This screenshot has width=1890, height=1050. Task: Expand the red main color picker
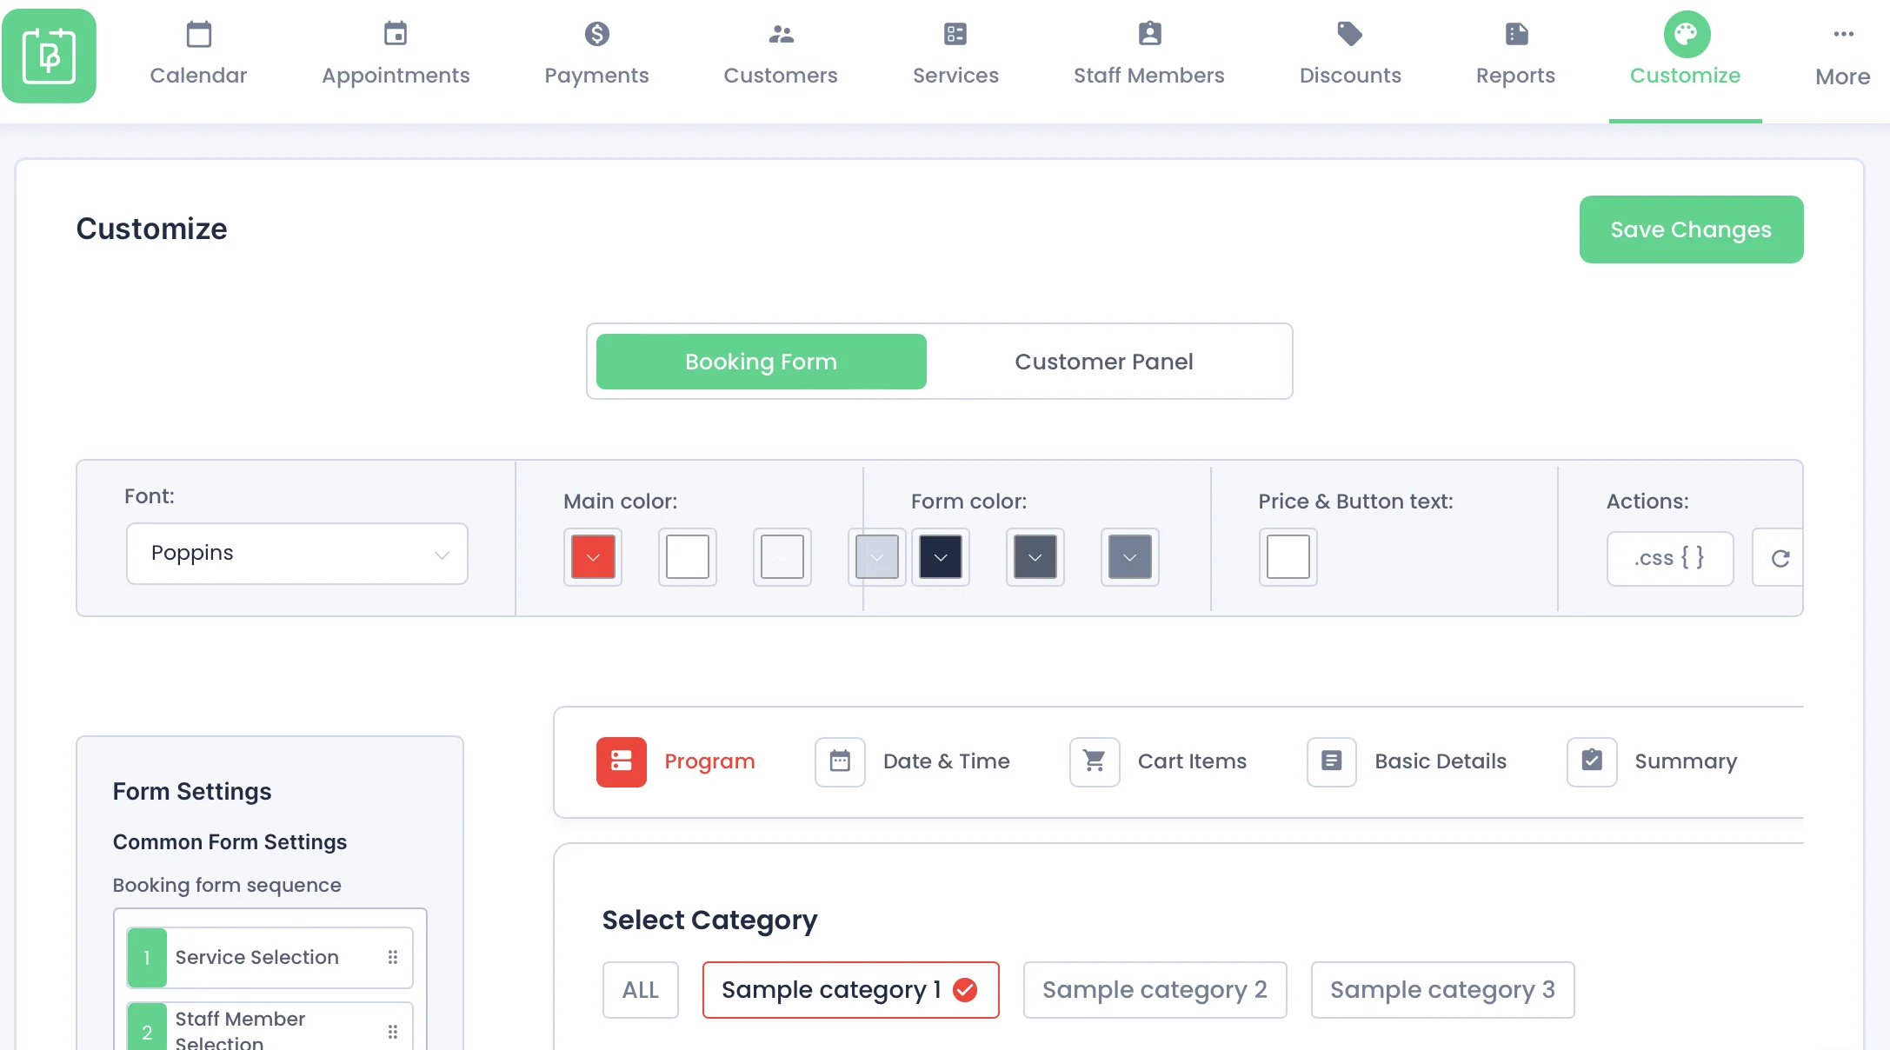(x=593, y=557)
